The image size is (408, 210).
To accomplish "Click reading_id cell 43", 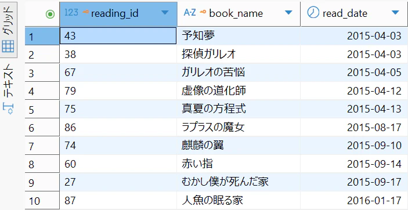I will point(118,35).
